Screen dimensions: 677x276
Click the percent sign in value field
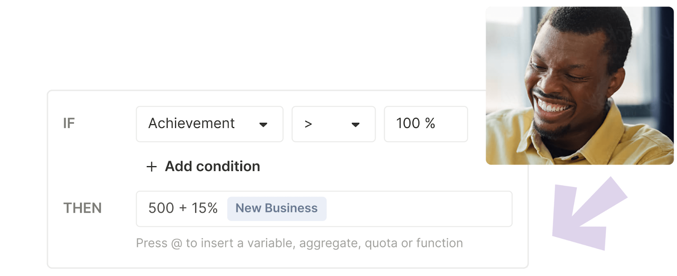point(430,123)
